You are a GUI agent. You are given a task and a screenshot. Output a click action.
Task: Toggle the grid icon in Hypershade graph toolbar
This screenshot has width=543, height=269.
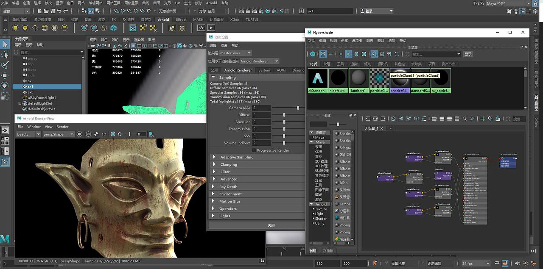tap(482, 119)
